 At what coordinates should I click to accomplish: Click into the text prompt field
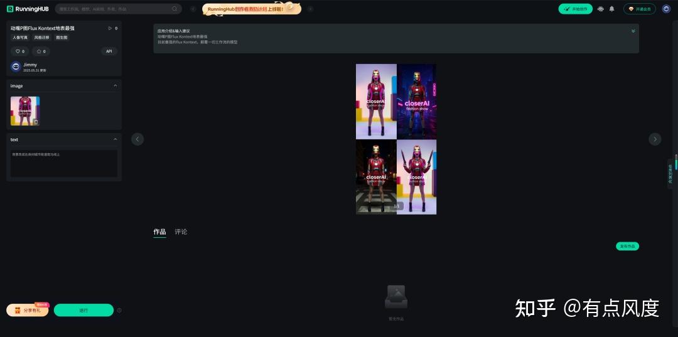[64, 163]
